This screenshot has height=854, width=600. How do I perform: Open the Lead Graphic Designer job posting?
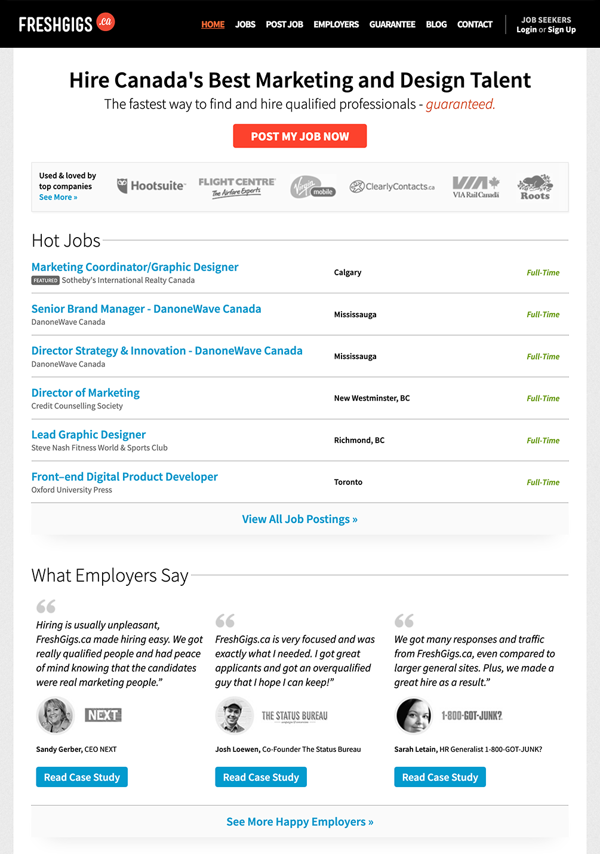(x=88, y=435)
